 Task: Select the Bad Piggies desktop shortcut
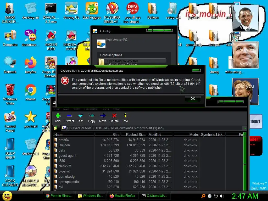pos(92,10)
